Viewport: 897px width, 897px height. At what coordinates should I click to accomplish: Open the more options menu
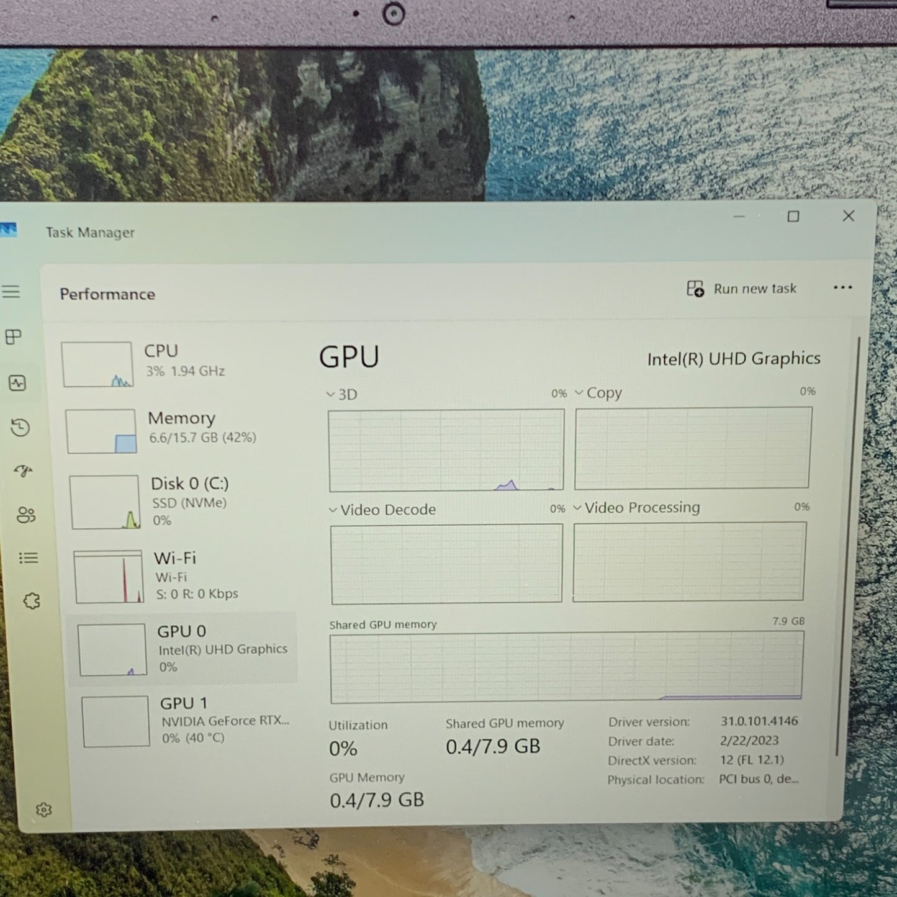click(842, 287)
